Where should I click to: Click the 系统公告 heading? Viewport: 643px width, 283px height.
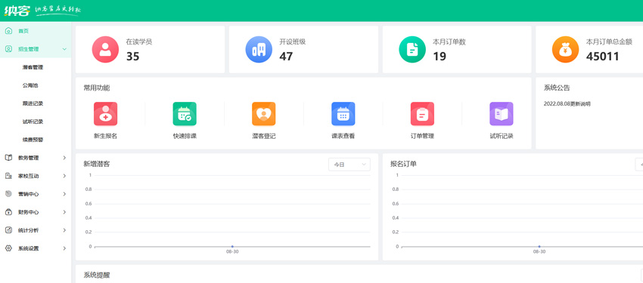tap(557, 88)
